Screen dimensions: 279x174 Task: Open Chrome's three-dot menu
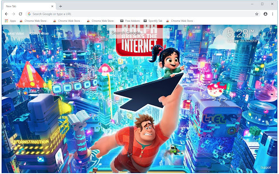tap(272, 14)
